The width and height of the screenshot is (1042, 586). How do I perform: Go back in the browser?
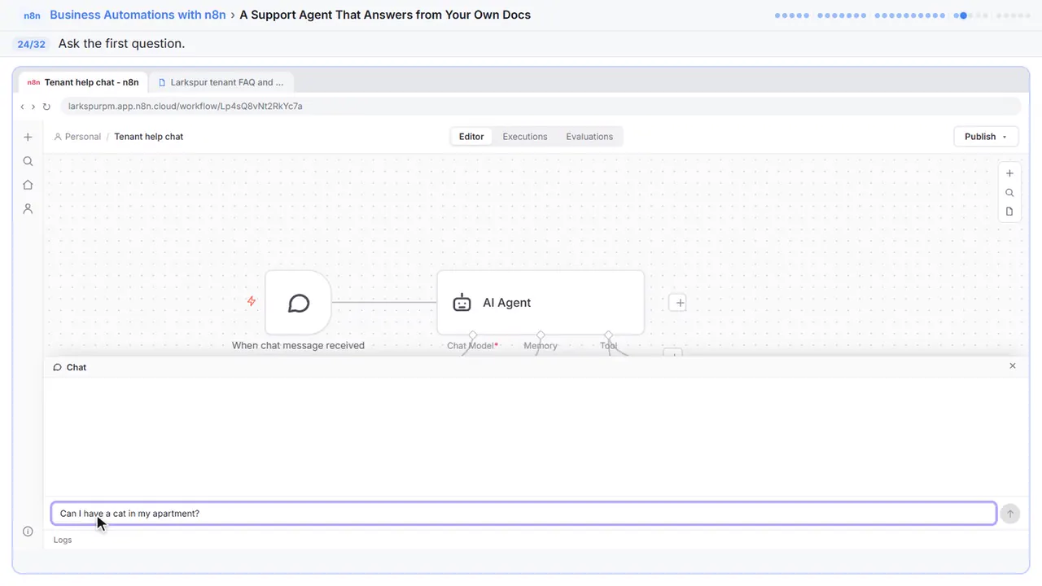pos(22,107)
